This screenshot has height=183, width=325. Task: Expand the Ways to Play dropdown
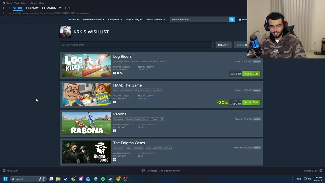tap(134, 20)
